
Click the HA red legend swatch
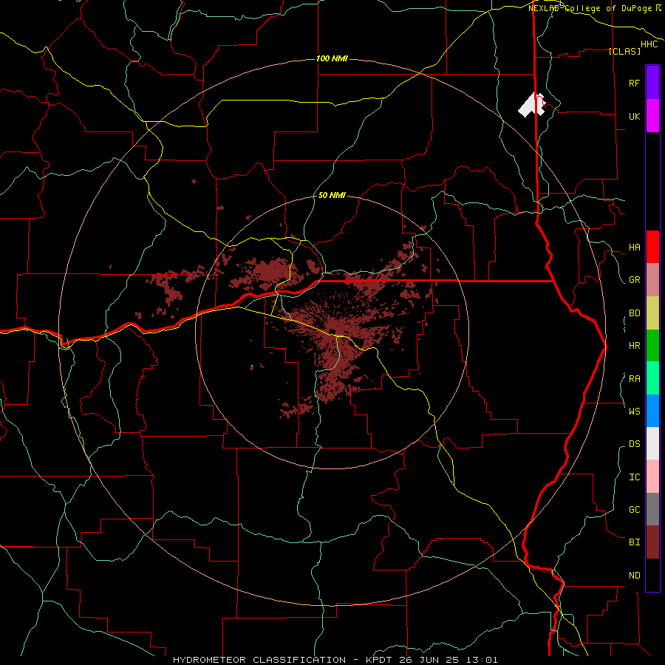[x=652, y=247]
